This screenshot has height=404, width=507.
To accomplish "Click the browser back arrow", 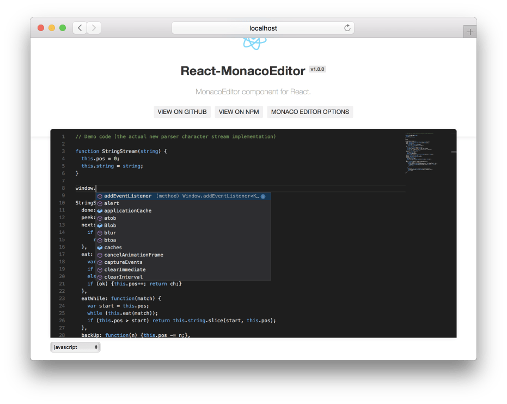I will click(79, 27).
